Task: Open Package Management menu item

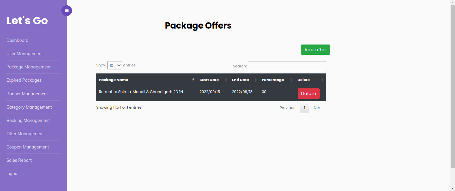Action: point(29,67)
